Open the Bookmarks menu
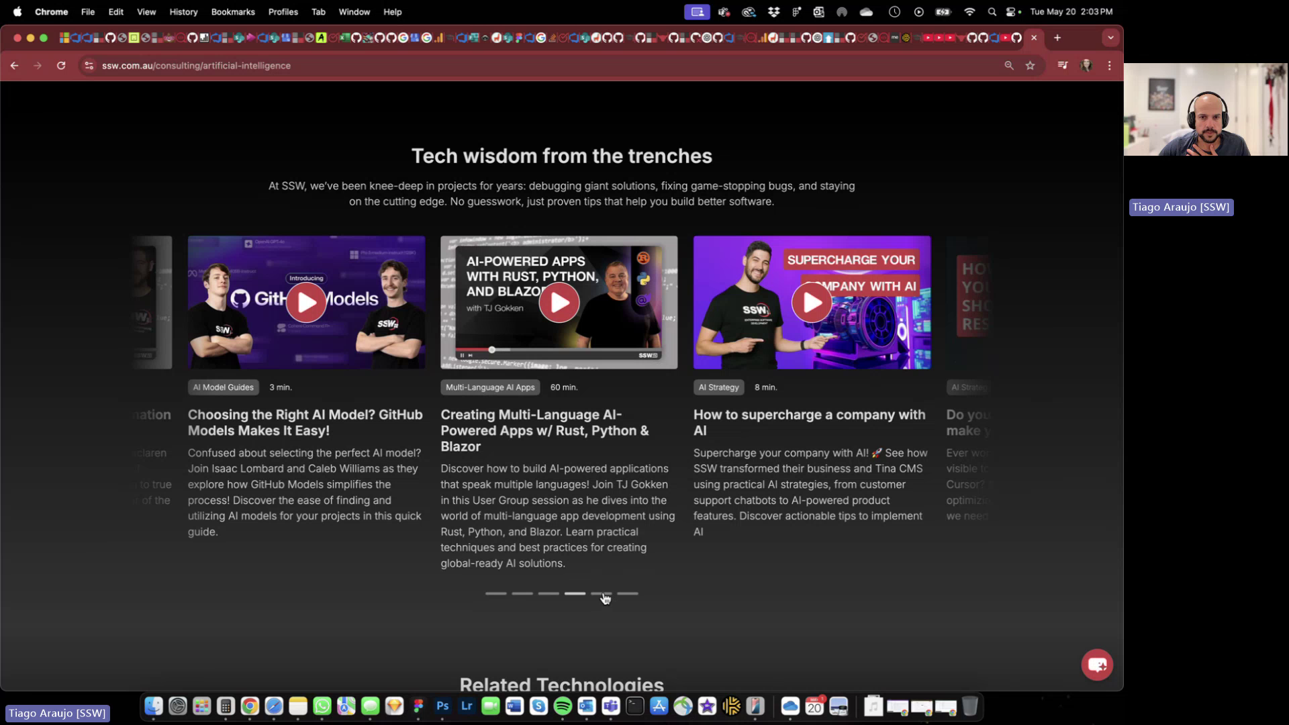The image size is (1289, 725). (x=233, y=11)
